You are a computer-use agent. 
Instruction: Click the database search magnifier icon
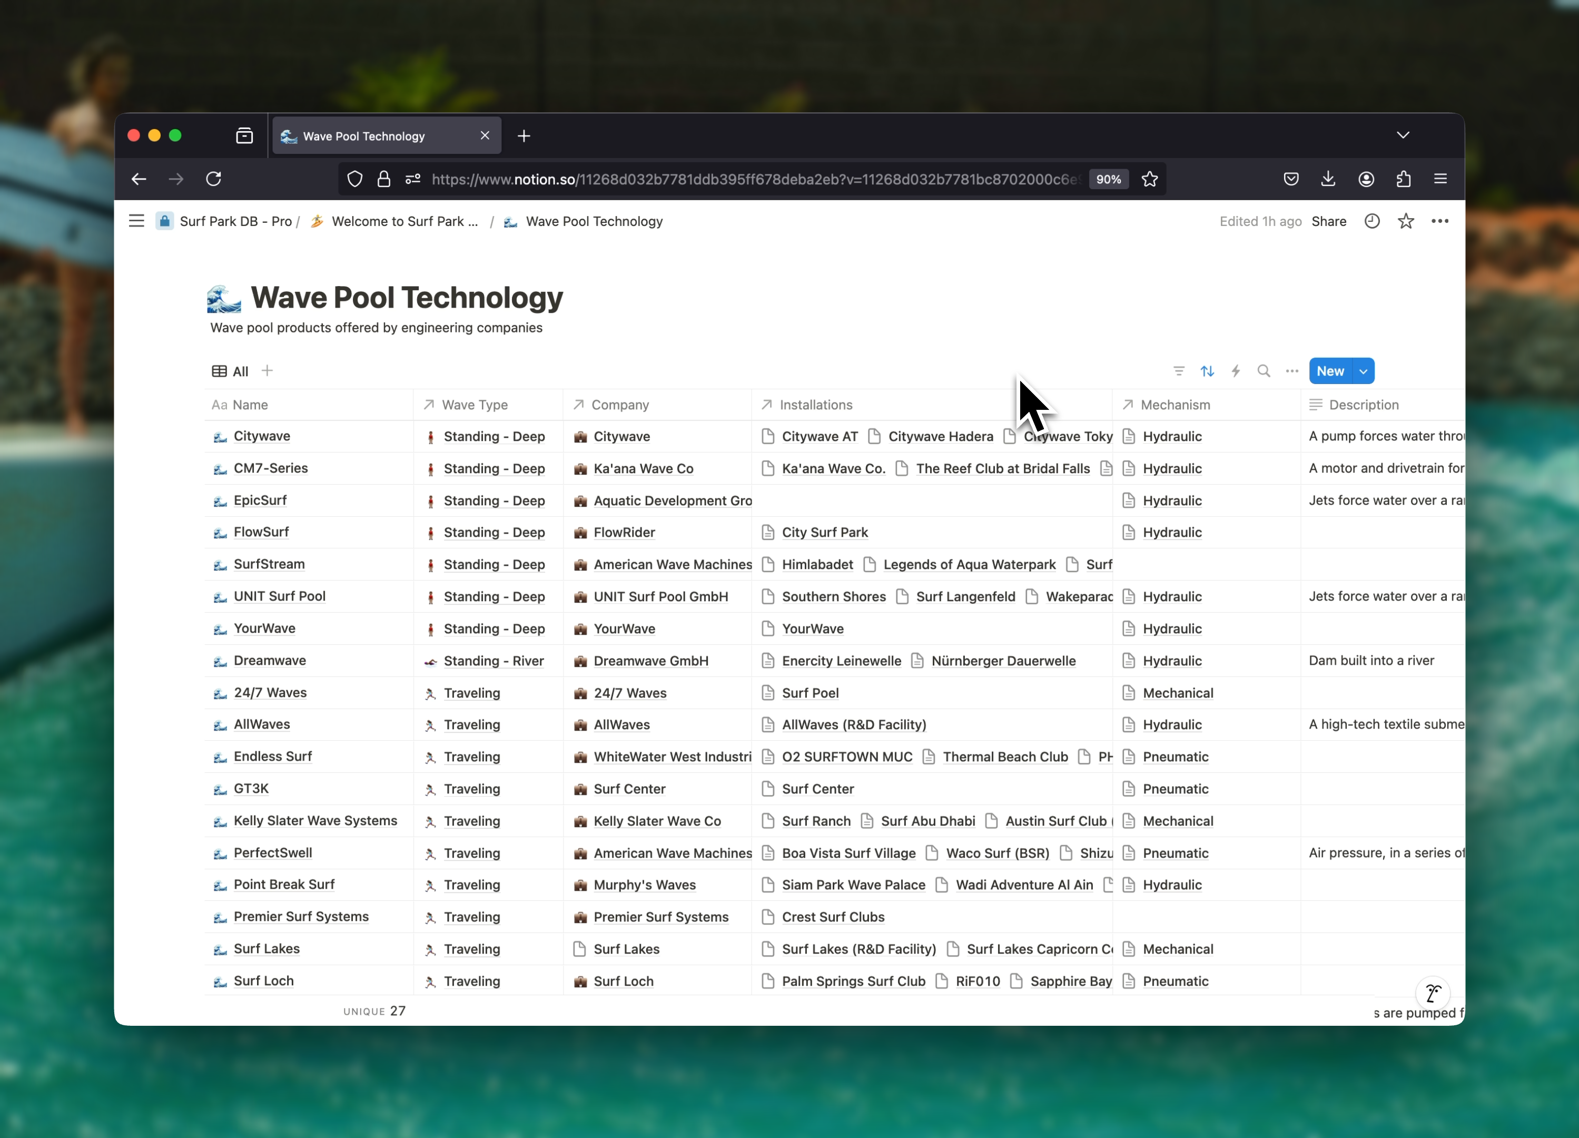tap(1264, 371)
